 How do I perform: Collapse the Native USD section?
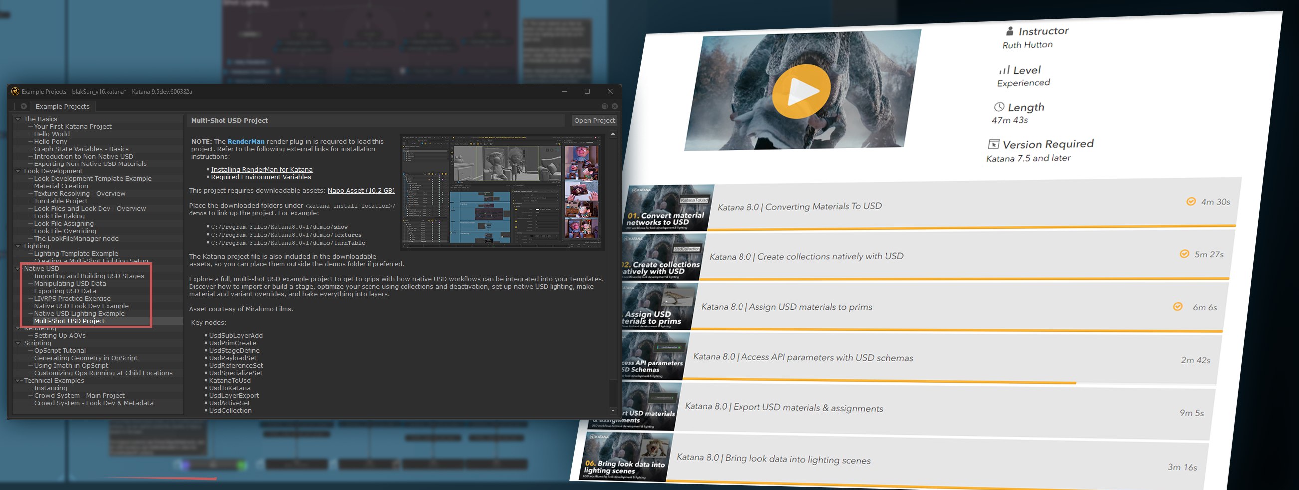18,269
